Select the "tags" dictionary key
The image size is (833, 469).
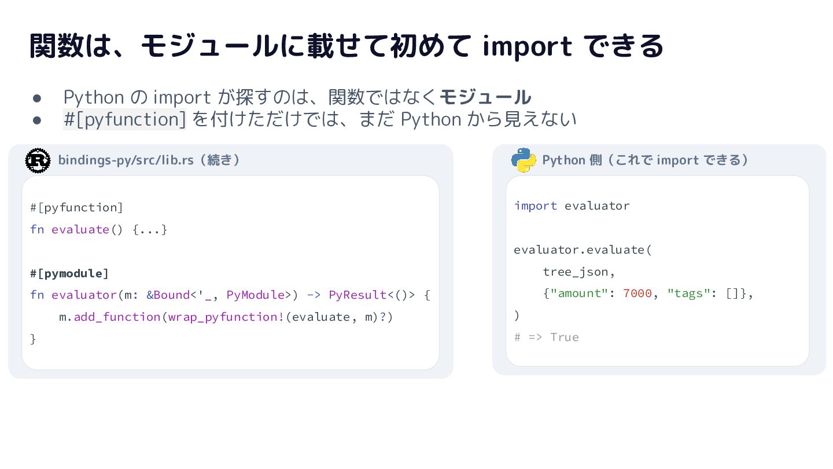[688, 294]
